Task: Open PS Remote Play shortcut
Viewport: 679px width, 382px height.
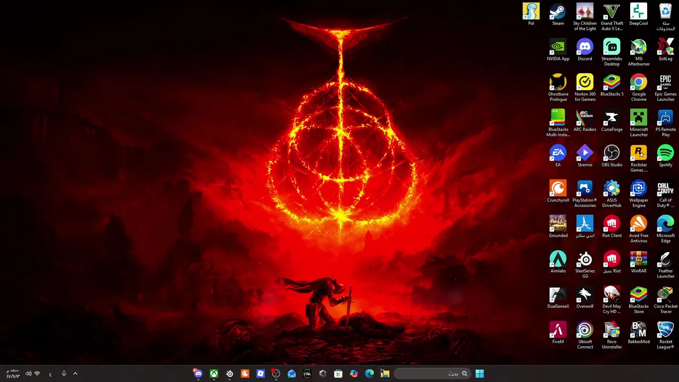Action: [666, 124]
